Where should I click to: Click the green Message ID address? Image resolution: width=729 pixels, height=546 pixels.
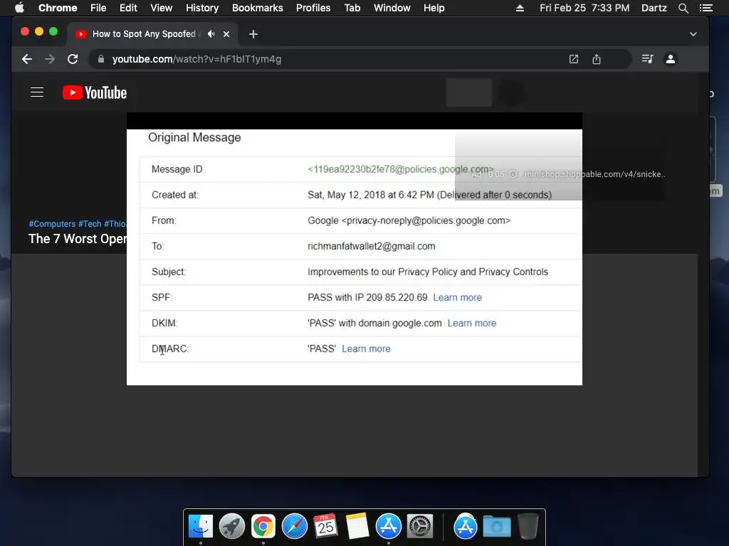400,169
